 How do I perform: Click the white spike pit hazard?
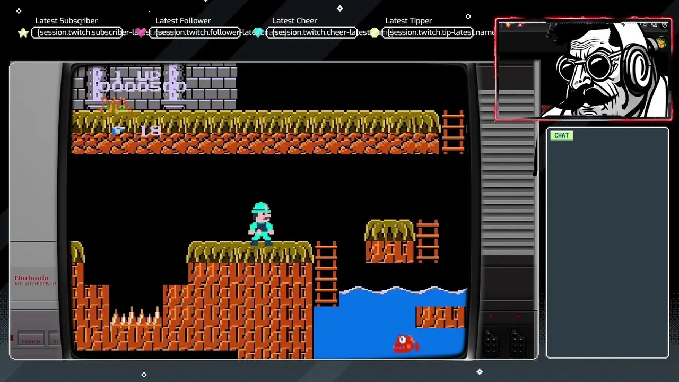[135, 317]
